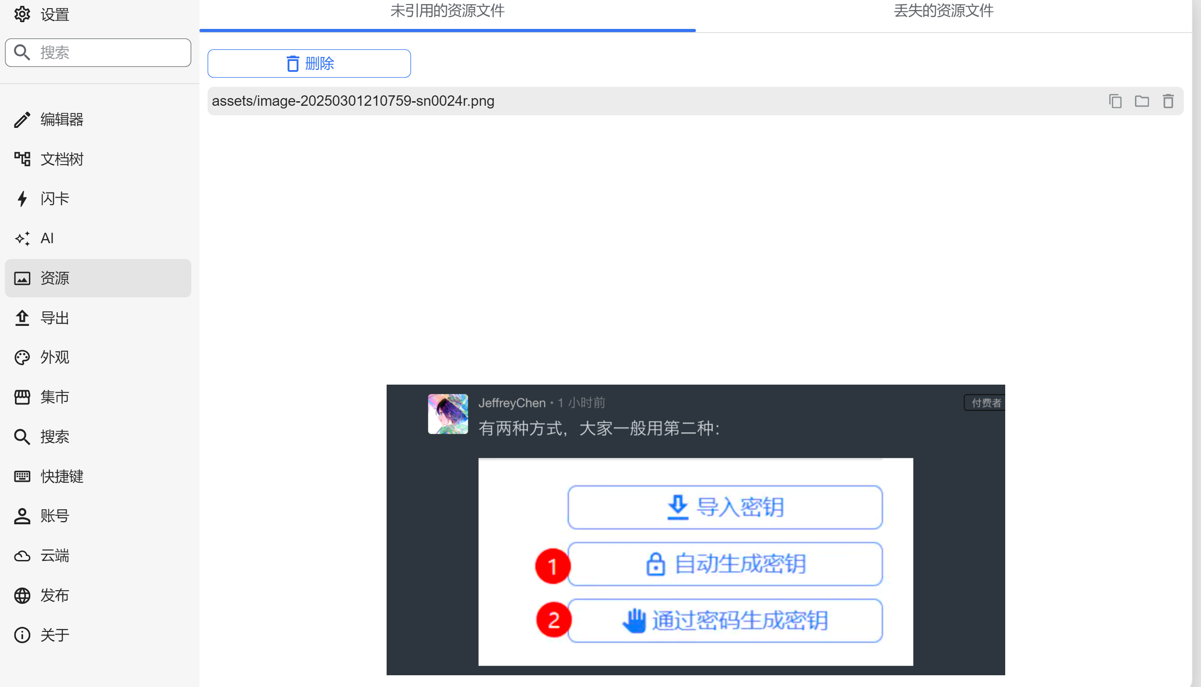Open the 导出 (Export) menu item

pos(54,318)
